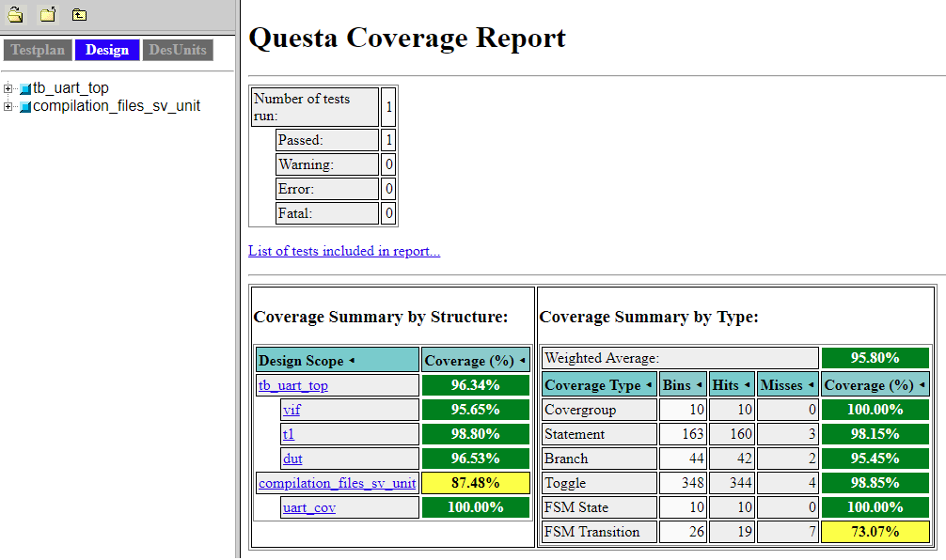Click the folder with up-arrow icon
This screenshot has height=560, width=946.
[79, 14]
